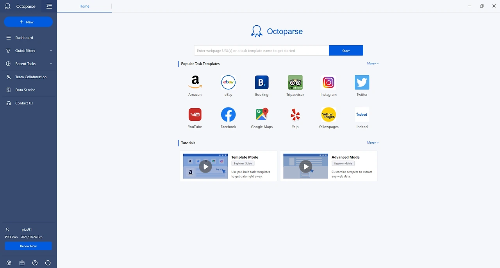Click the 2021/03/24 Exp date text
The image size is (500, 268).
[x=32, y=237]
